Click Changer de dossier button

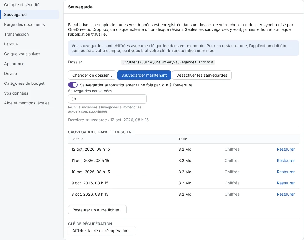click(x=92, y=75)
